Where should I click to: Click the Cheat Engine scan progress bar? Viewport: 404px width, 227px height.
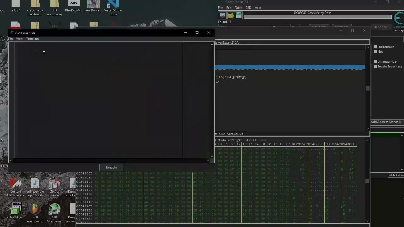[318, 17]
